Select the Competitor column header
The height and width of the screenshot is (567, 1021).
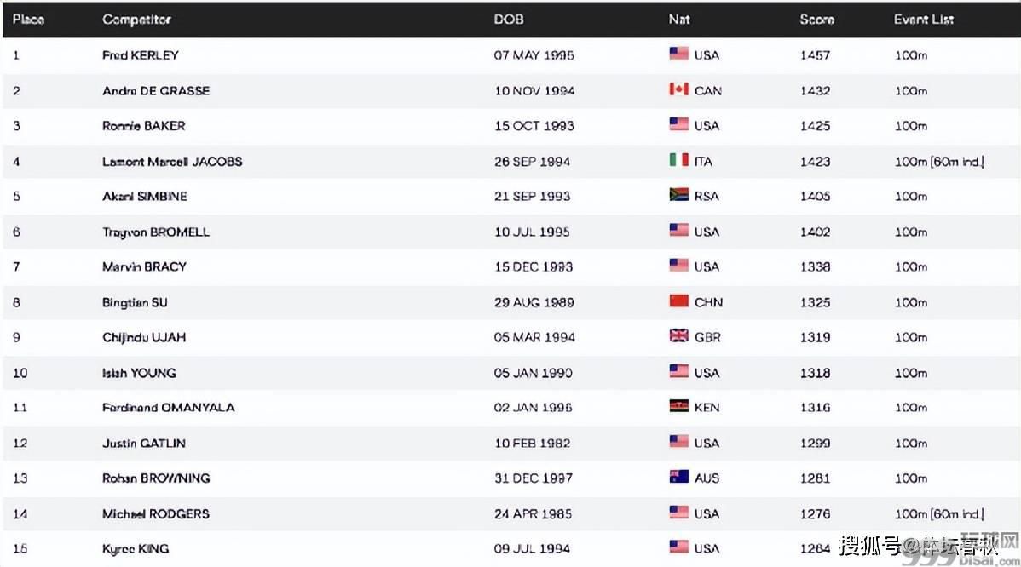coord(136,19)
